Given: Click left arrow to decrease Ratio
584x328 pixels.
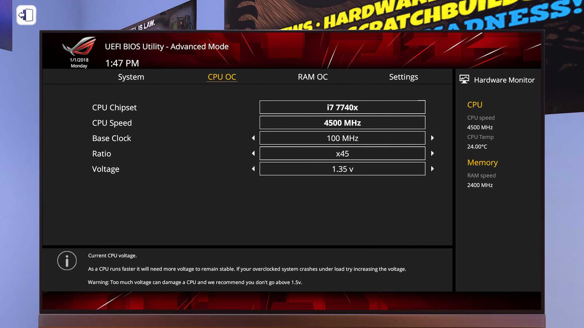Looking at the screenshot, I should coord(253,153).
